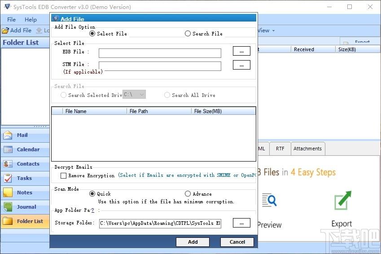This screenshot has width=381, height=254.
Task: Click the green Export arrow icon
Action: pos(343,200)
